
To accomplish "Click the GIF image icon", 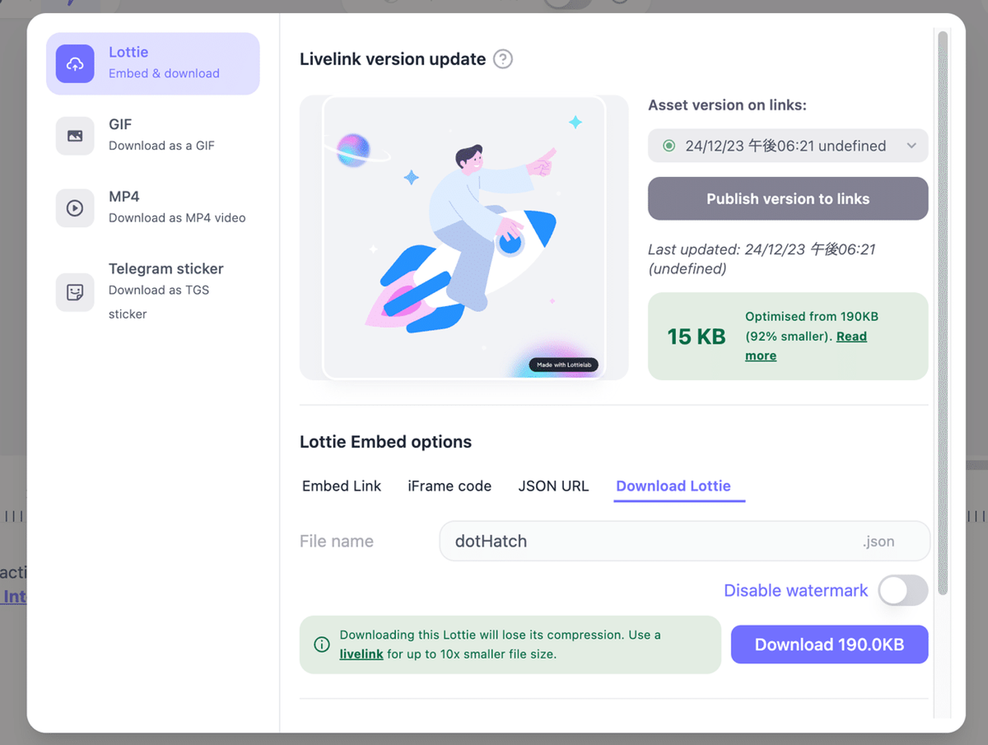I will click(x=75, y=136).
